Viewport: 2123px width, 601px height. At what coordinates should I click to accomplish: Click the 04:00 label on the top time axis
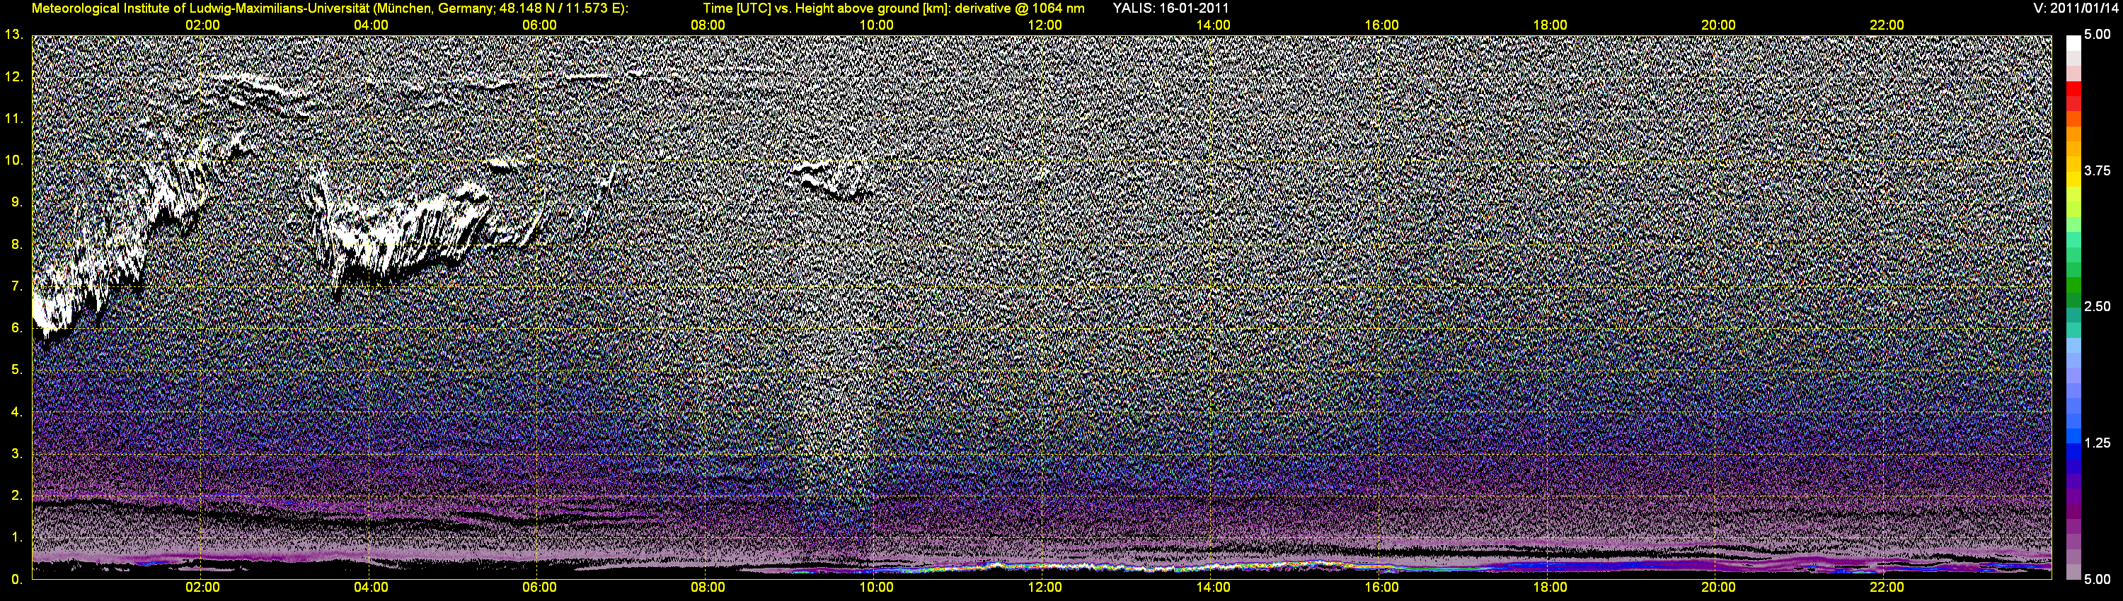(x=371, y=25)
